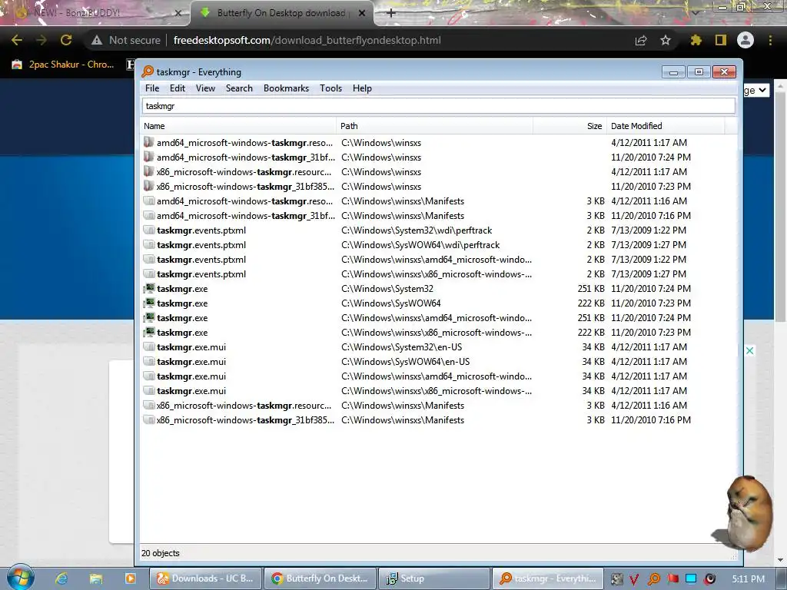Close the ad with X icon

tap(750, 350)
